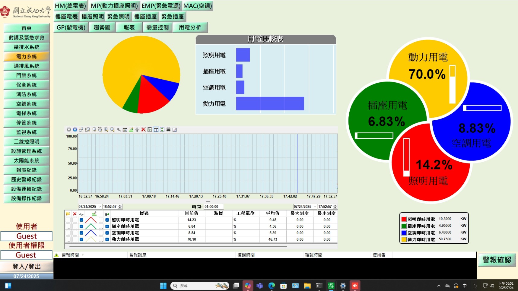Toggle visibility checkbox for 動力即時用電 row
Screen dimensions: 518x291
[81, 239]
